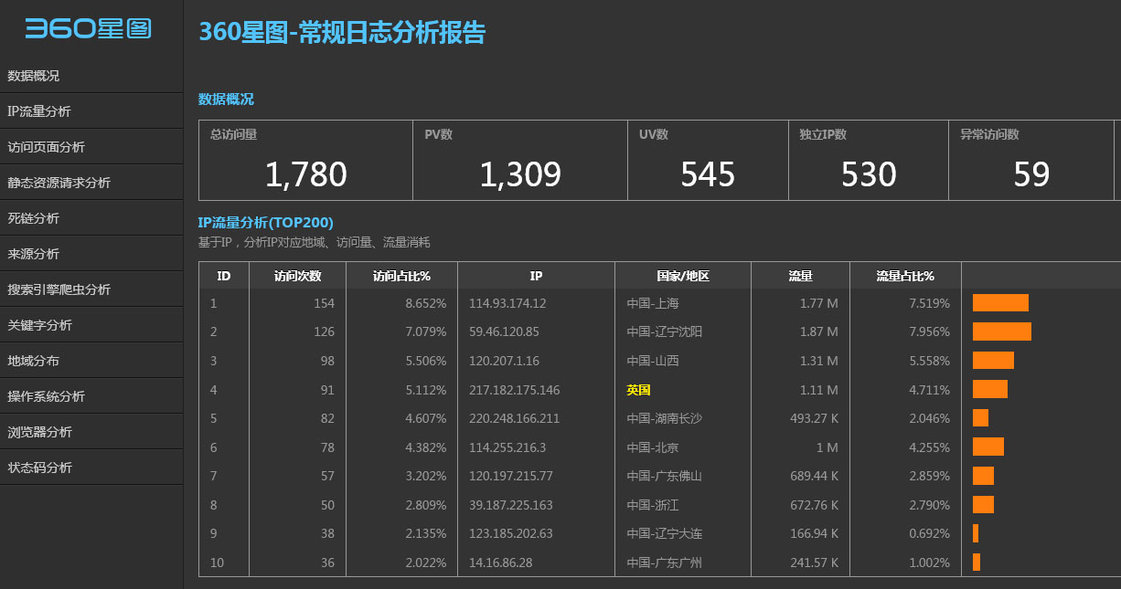Viewport: 1121px width, 589px height.
Task: Click the highlighted 英国 country entry
Action: click(638, 389)
